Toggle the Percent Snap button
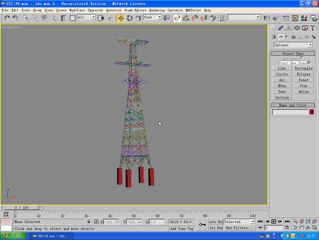 point(195,18)
